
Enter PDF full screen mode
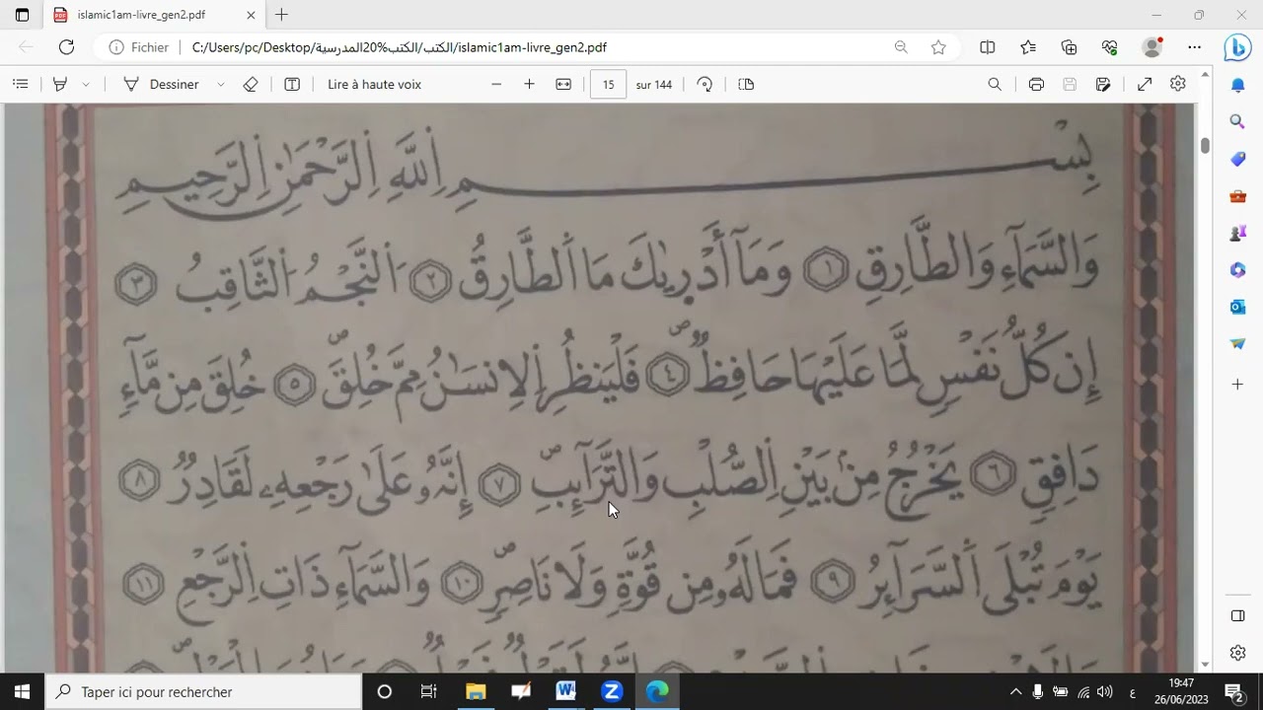(x=1145, y=85)
